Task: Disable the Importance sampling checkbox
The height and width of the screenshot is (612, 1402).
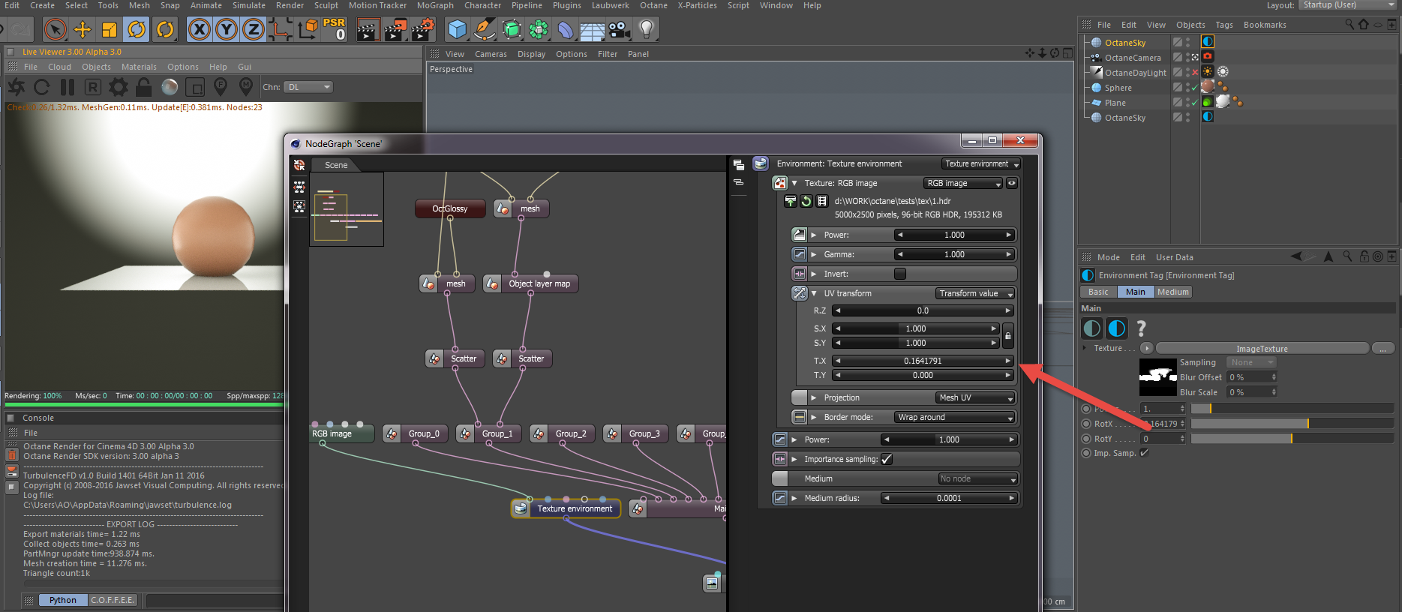Action: [x=887, y=459]
